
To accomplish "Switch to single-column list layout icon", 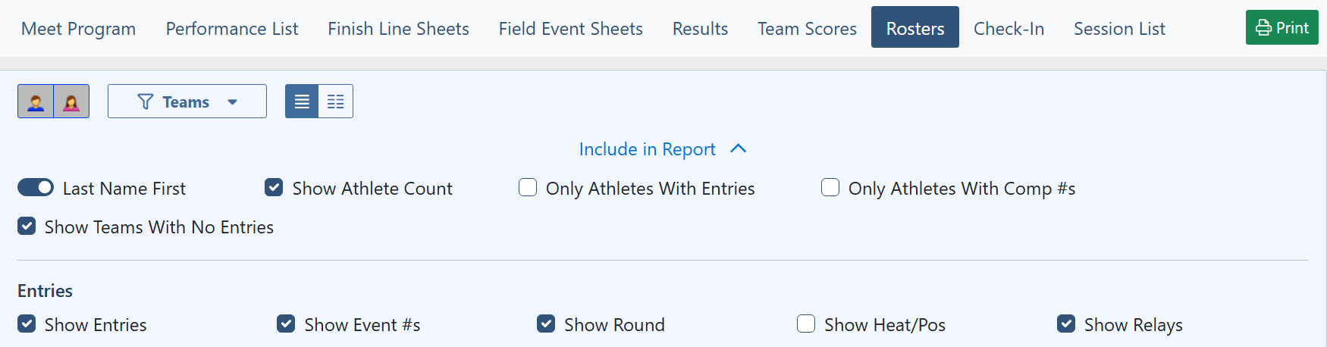I will click(302, 102).
